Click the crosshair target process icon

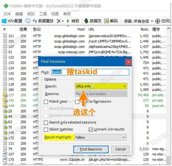[158, 21]
